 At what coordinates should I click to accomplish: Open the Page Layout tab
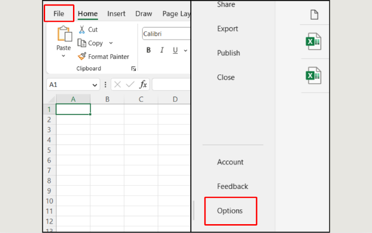[176, 14]
